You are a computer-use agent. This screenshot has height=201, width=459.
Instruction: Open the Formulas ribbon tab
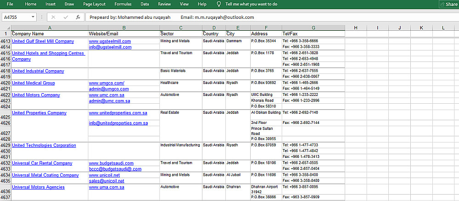point(123,4)
